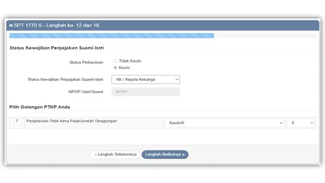Click the Status Kewajiban Perpajakan Suami Istri heading

pyautogui.click(x=56, y=48)
